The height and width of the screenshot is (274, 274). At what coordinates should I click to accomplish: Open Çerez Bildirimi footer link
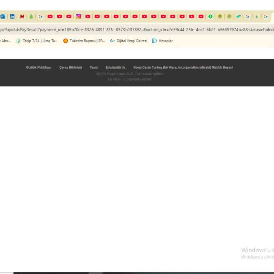click(x=71, y=67)
